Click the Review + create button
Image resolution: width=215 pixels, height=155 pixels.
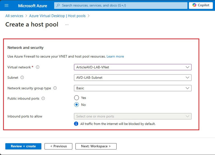(x=23, y=146)
